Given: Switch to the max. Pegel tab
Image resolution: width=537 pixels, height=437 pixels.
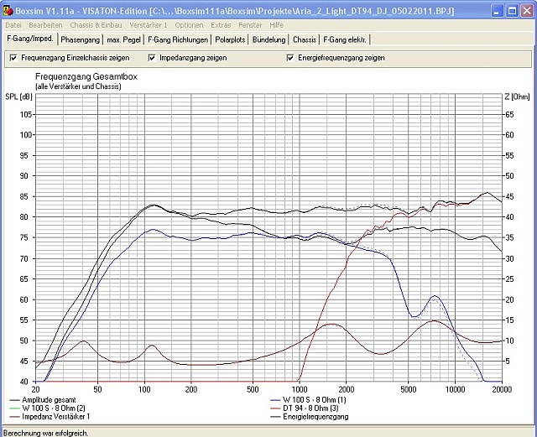Looking at the screenshot, I should (x=123, y=39).
